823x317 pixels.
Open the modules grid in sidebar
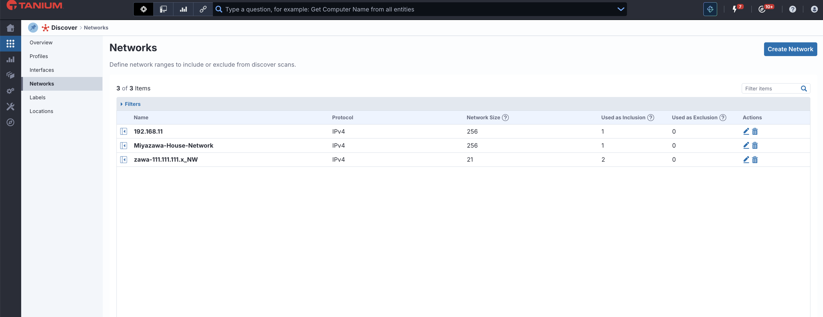10,43
